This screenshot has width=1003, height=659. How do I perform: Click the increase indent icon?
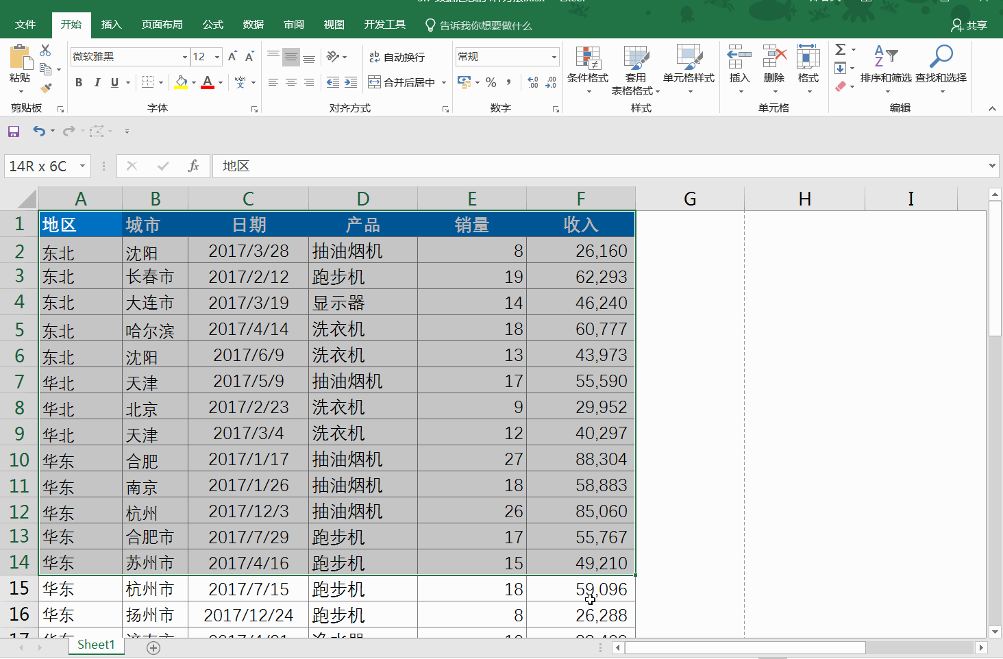[x=351, y=82]
